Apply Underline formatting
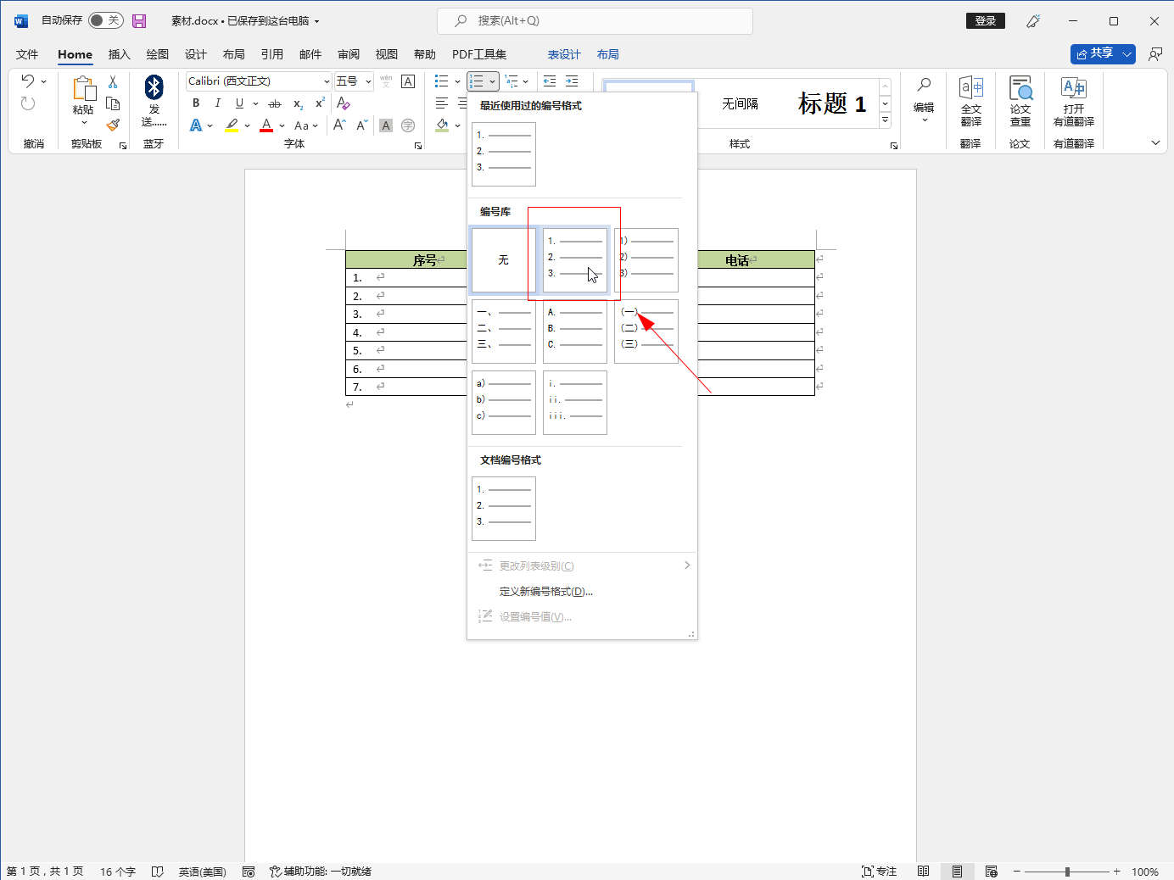1174x880 pixels. pos(239,103)
